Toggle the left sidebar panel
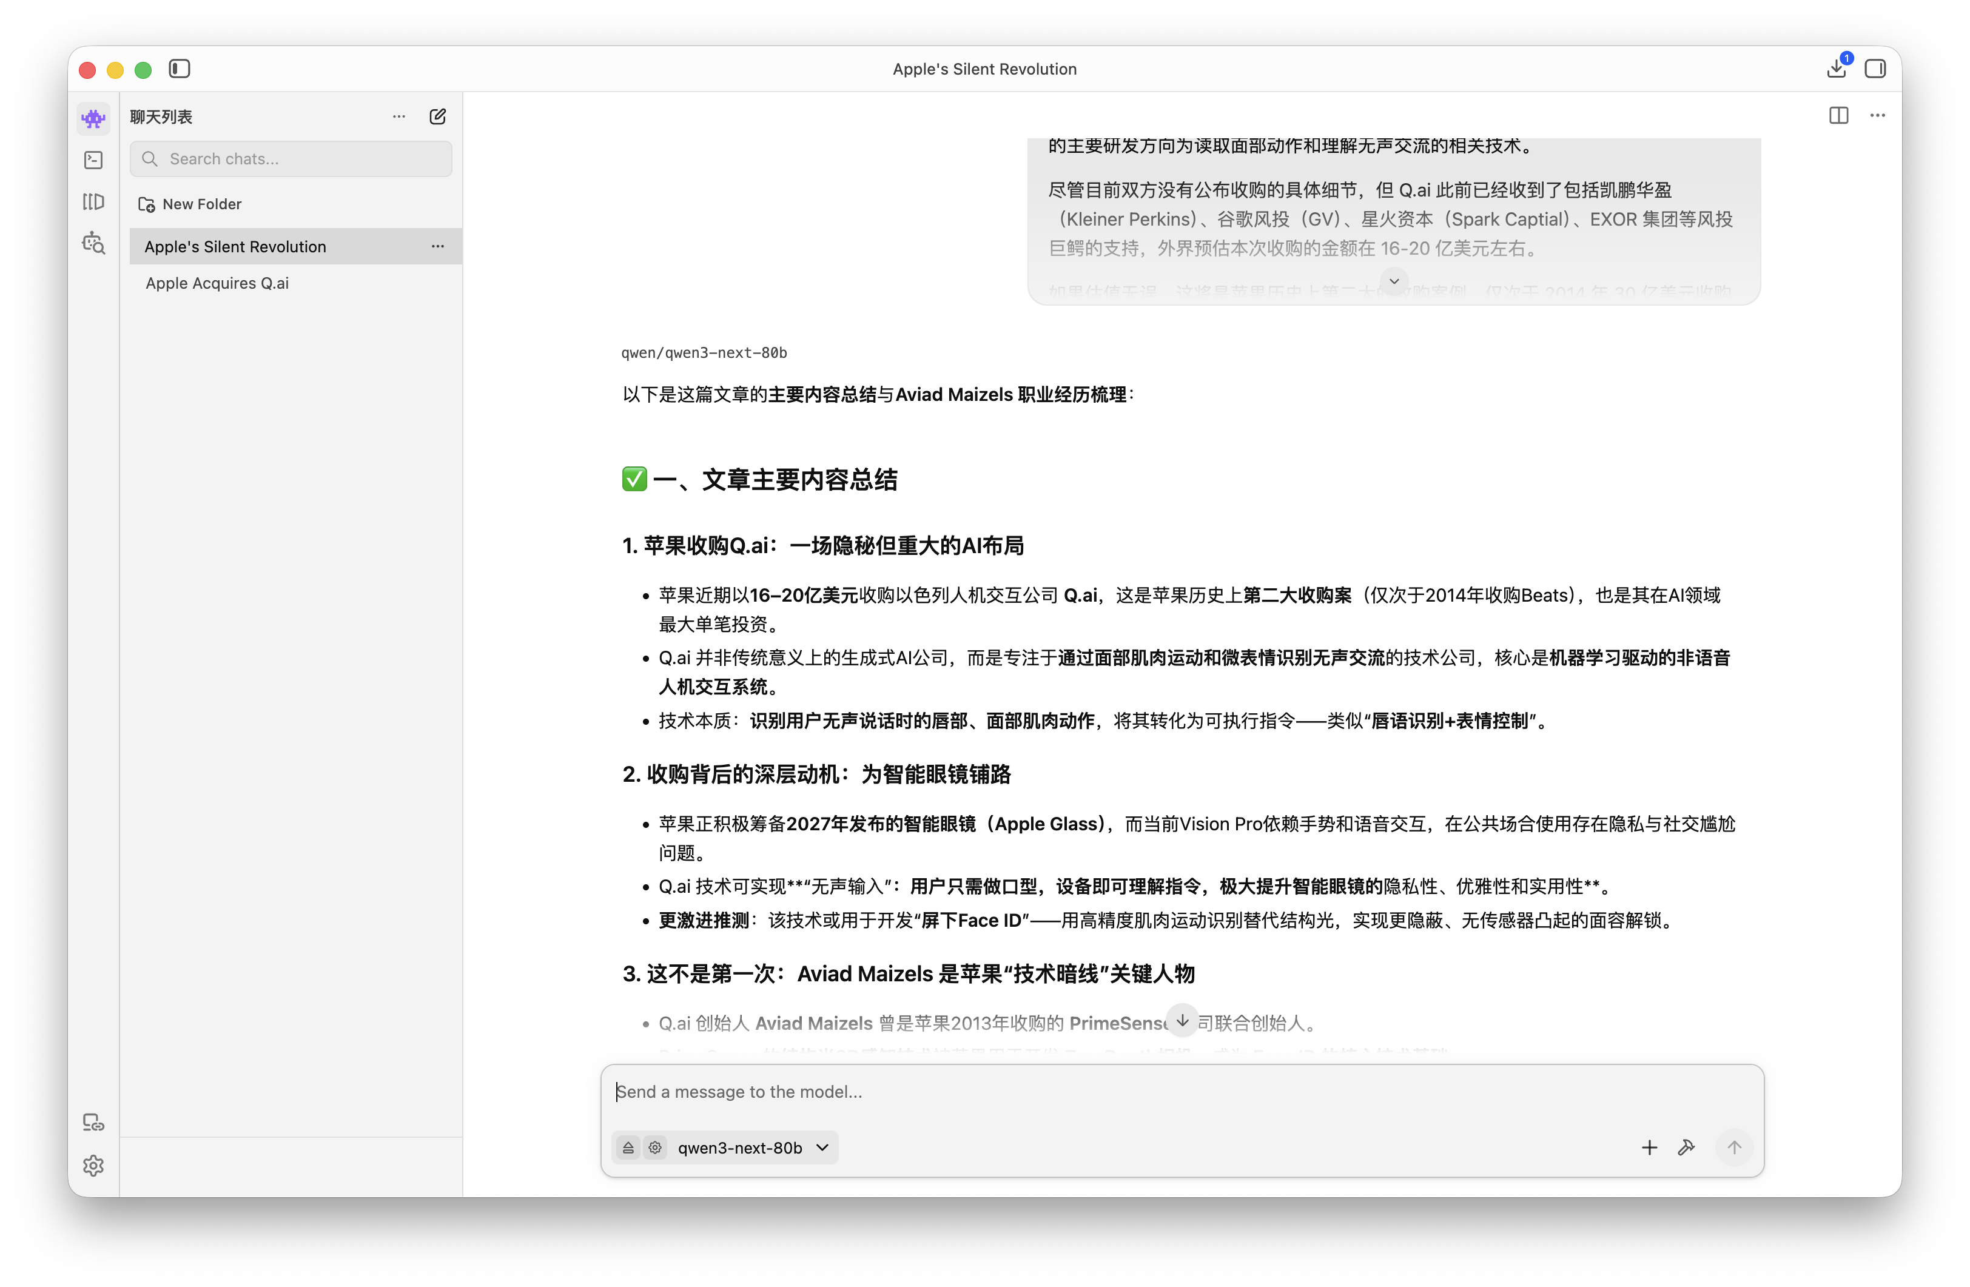Viewport: 1970px width, 1287px height. (x=180, y=69)
